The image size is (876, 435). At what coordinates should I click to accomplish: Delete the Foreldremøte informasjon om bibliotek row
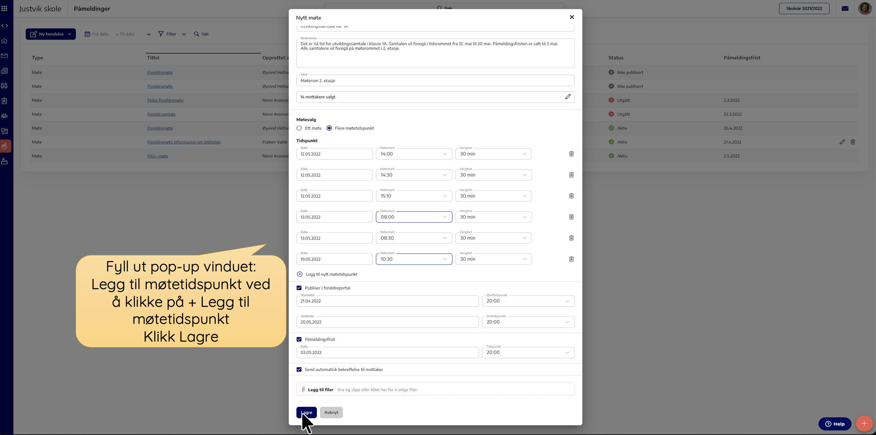tap(853, 142)
